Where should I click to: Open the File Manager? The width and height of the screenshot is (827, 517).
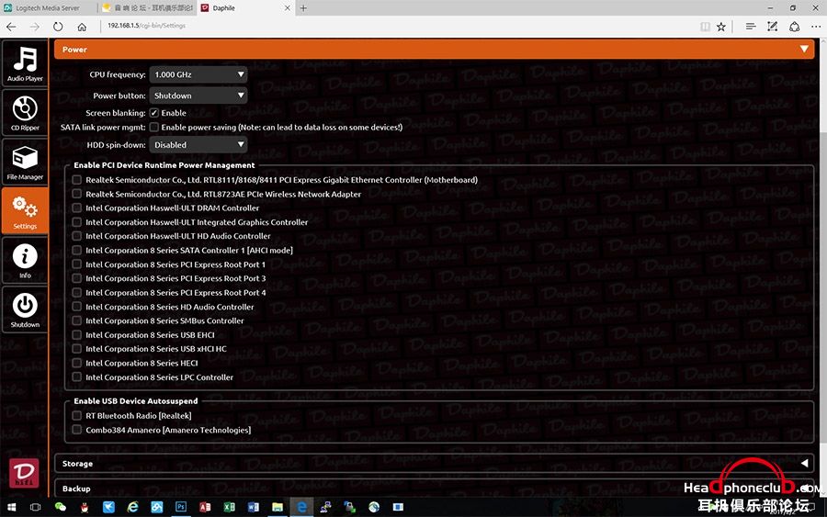(x=25, y=162)
